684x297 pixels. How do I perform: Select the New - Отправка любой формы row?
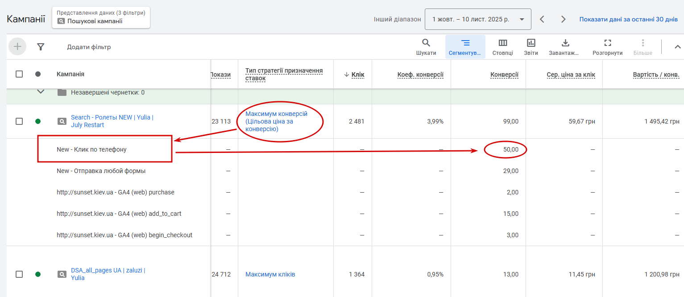click(101, 171)
